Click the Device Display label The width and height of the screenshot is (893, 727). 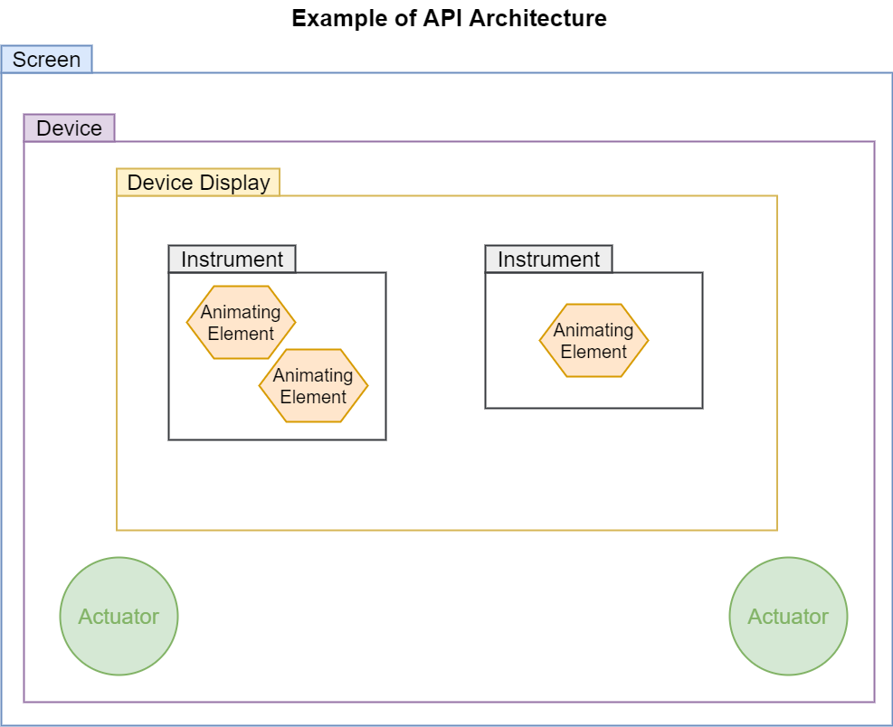tap(198, 182)
